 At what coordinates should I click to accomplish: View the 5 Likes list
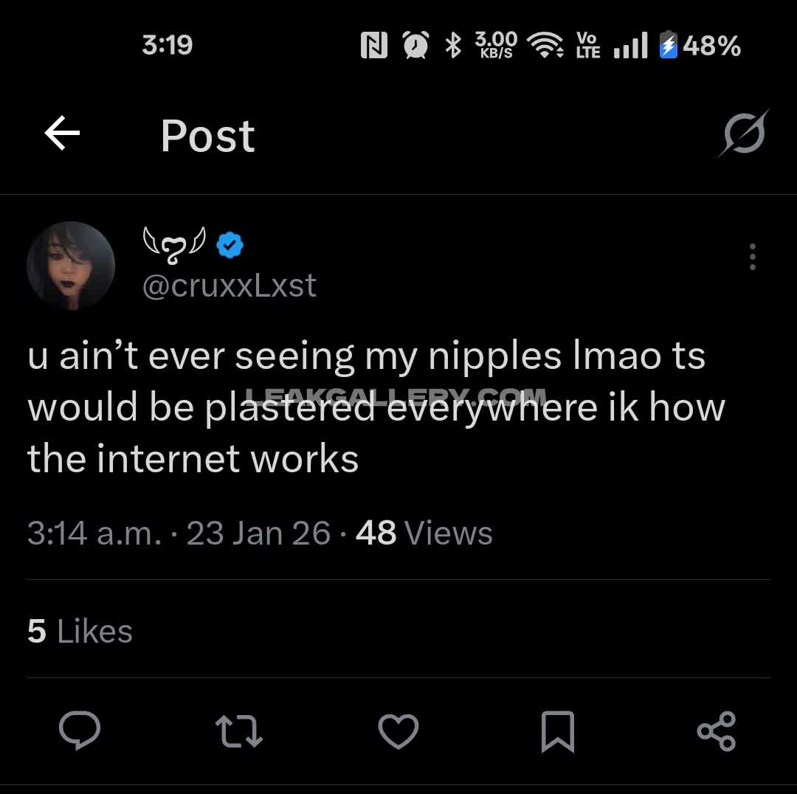click(x=80, y=631)
